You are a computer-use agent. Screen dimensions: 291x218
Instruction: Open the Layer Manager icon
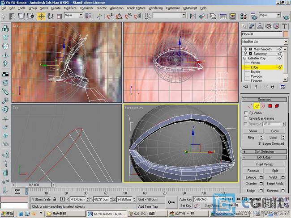[213, 17]
